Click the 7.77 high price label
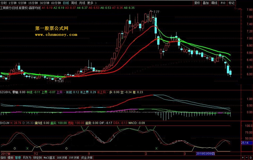 (x=156, y=12)
